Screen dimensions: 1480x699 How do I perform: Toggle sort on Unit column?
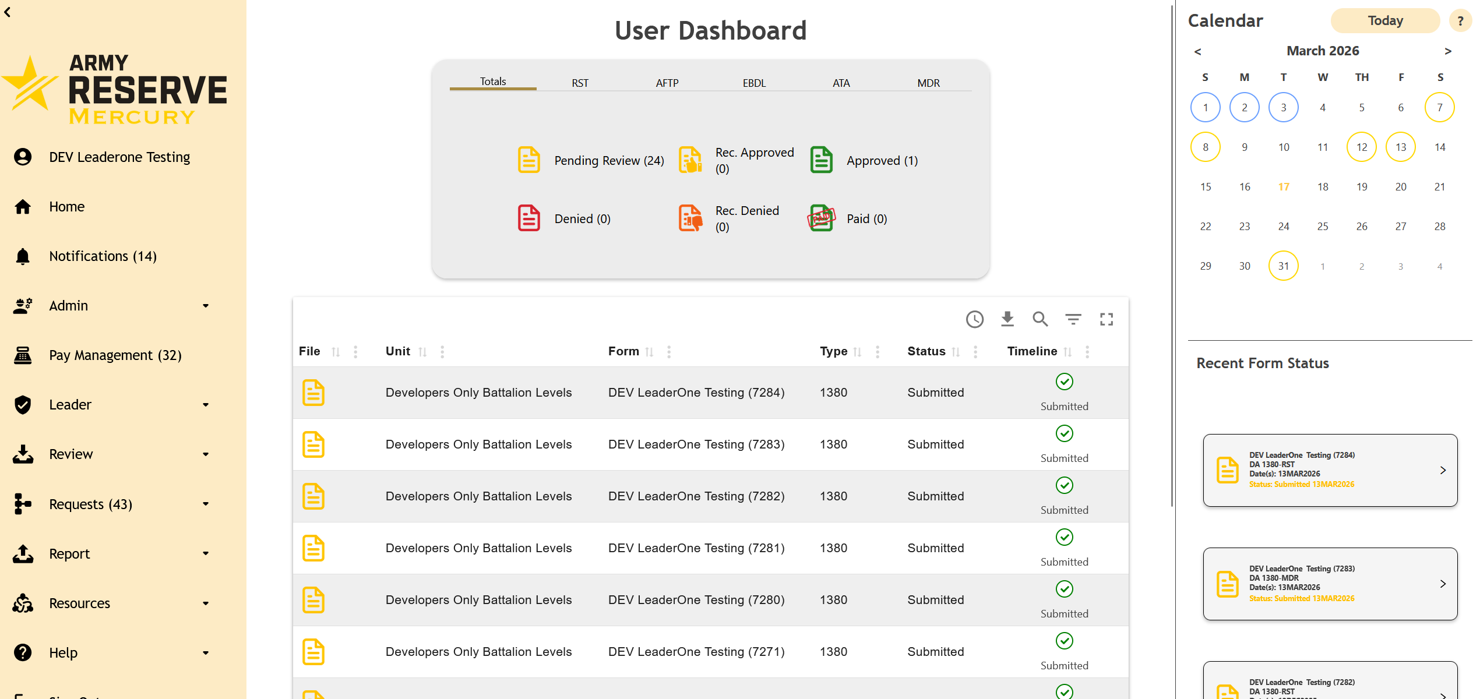pyautogui.click(x=423, y=352)
